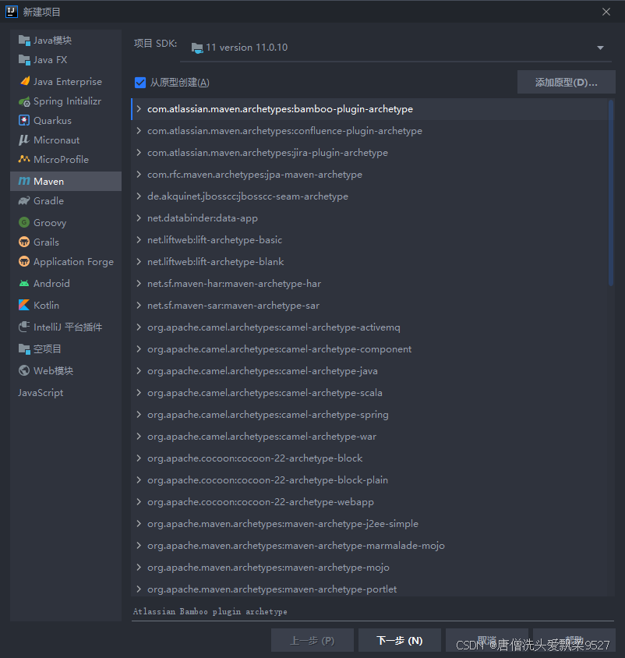Click the SDK folder icon in dropdown
Screen dimensions: 625x658
[197, 48]
